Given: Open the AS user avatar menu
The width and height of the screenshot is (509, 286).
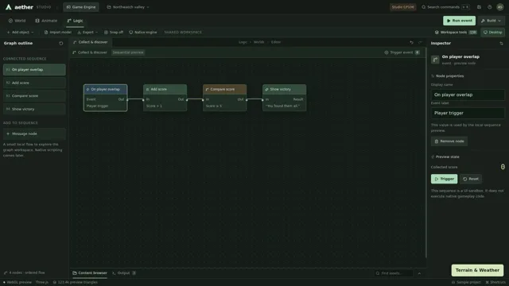Looking at the screenshot, I should (x=500, y=7).
